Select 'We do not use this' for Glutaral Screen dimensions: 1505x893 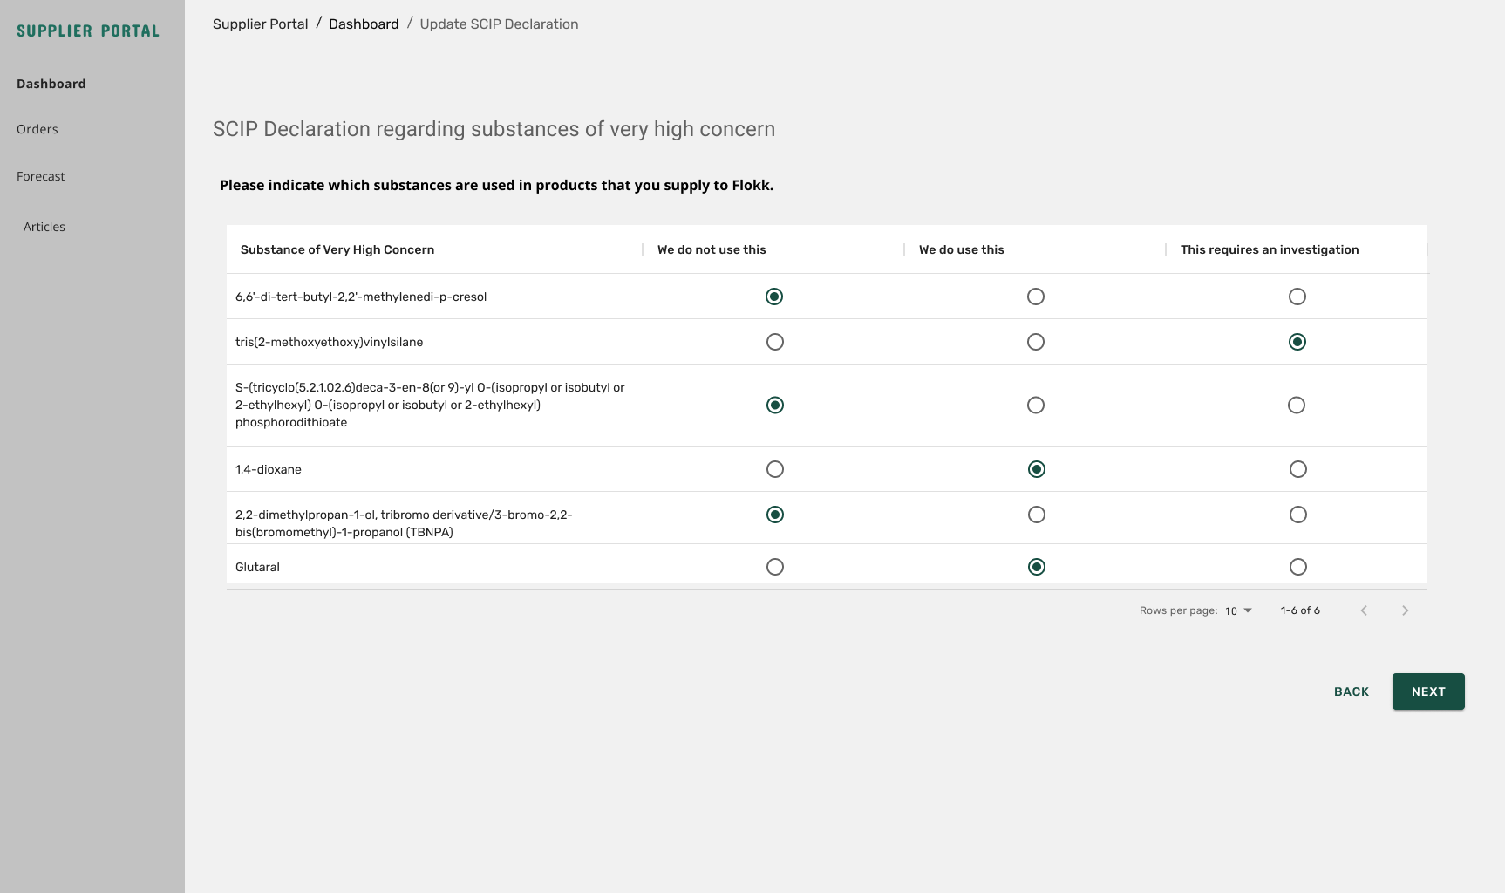(774, 567)
